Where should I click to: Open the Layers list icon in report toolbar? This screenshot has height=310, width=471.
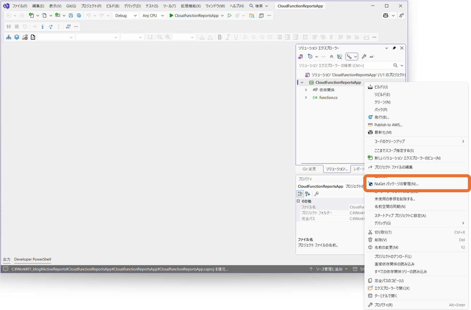(x=17, y=37)
